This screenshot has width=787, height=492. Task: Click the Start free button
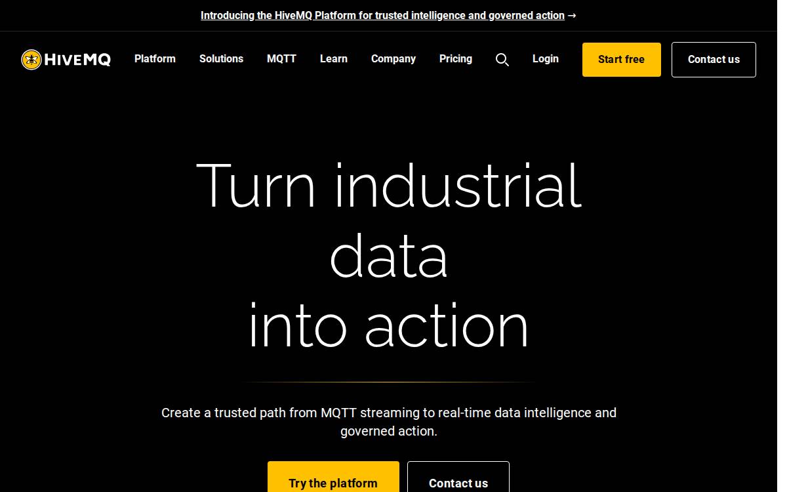coord(622,60)
